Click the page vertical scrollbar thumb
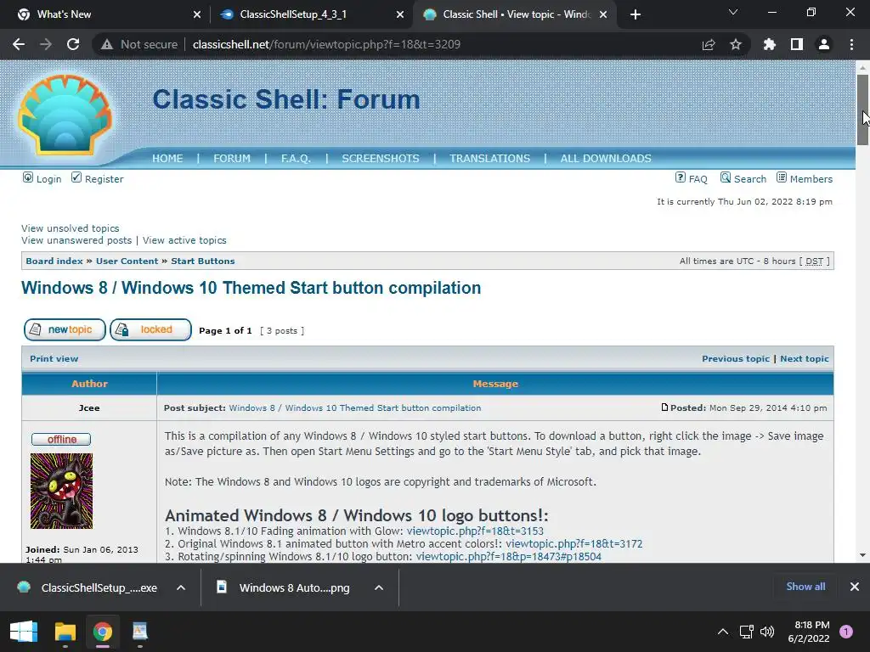Image resolution: width=870 pixels, height=652 pixels. tap(862, 110)
